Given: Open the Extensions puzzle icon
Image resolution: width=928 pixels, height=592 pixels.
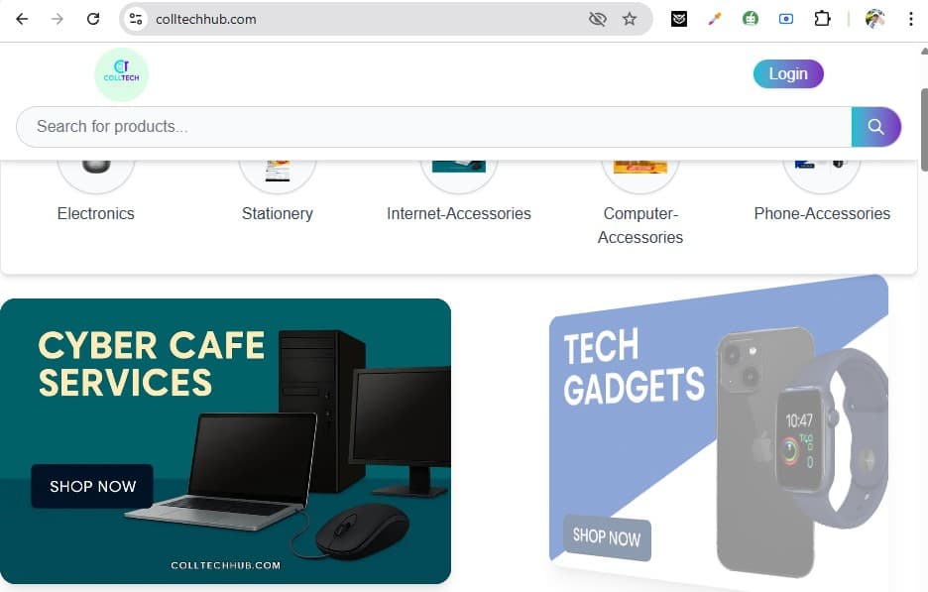Looking at the screenshot, I should click(x=822, y=19).
